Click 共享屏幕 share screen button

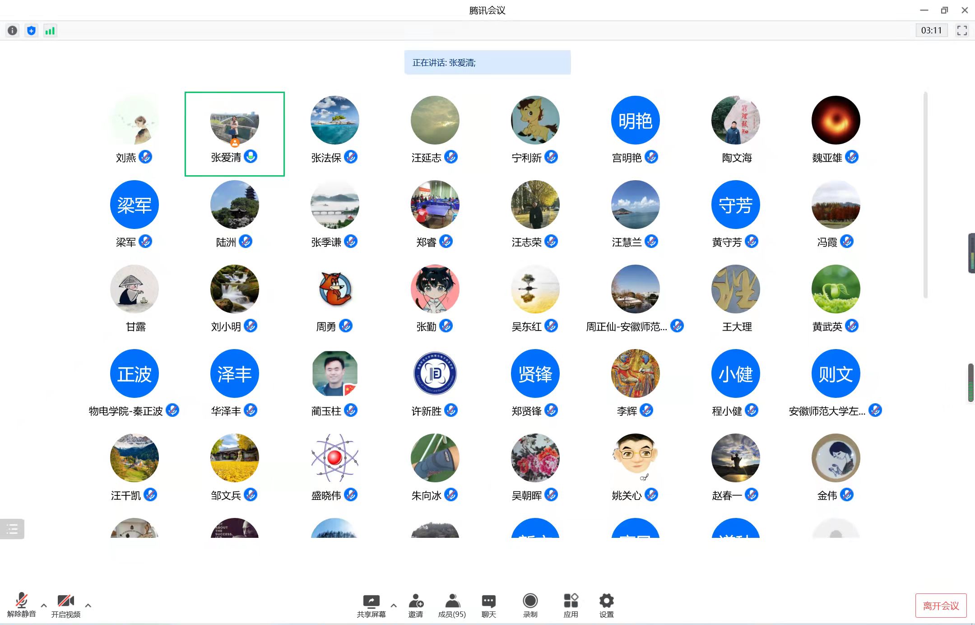371,606
